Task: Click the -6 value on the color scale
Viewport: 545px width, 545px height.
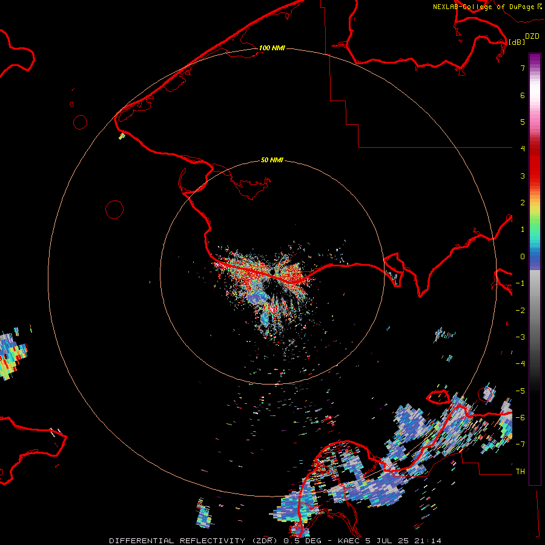Action: (520, 418)
